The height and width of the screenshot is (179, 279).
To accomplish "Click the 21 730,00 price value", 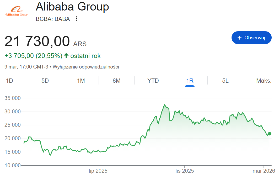I will click(37, 41).
